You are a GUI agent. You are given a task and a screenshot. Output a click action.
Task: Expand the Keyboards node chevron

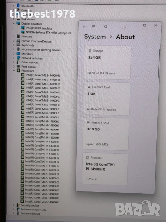pos(14,45)
